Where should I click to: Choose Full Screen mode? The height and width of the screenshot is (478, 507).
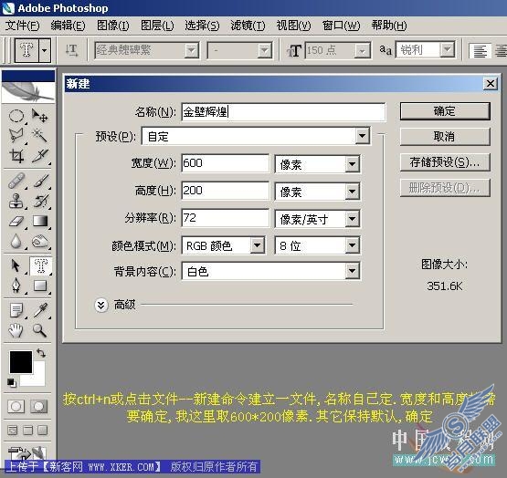42,431
